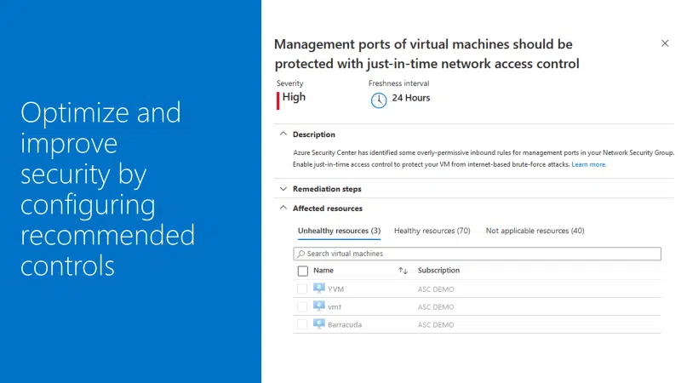Tick the select-all checkbox beside Name
This screenshot has width=681, height=383.
coord(303,271)
